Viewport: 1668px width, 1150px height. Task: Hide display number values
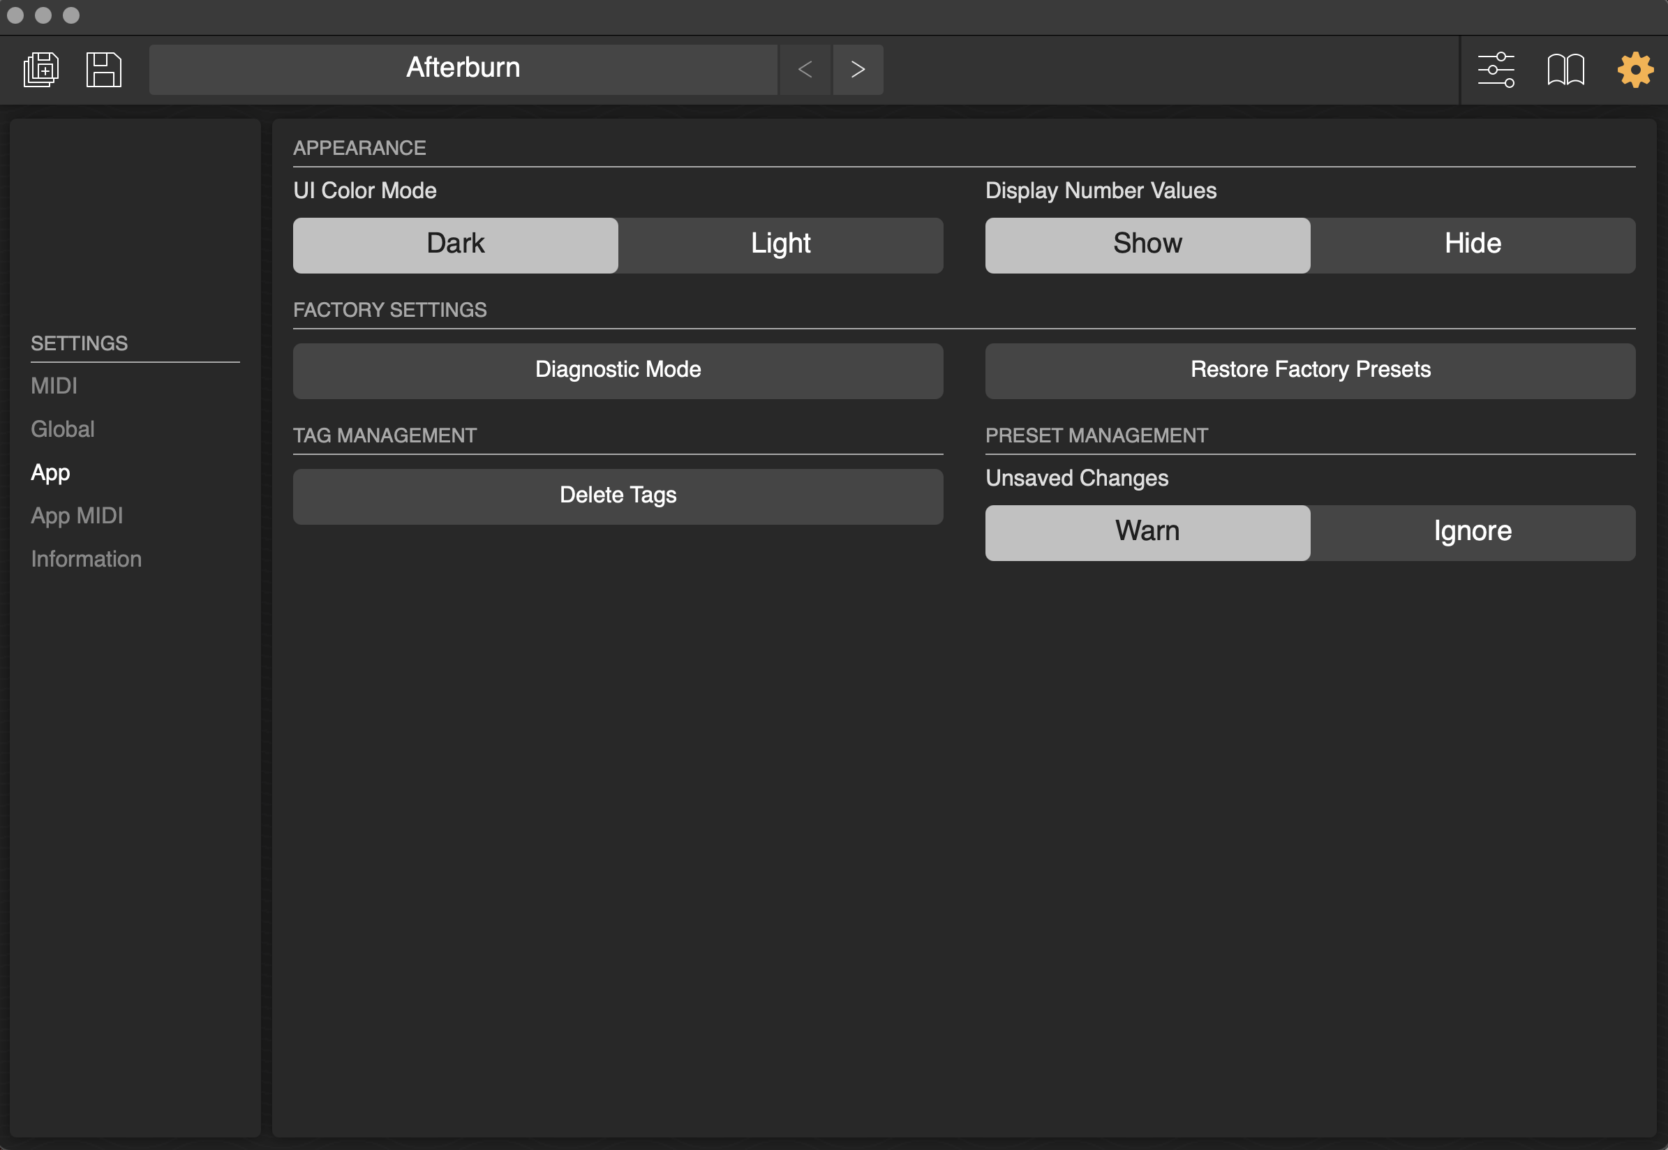1472,245
